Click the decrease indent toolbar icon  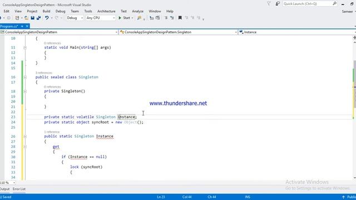point(151,18)
